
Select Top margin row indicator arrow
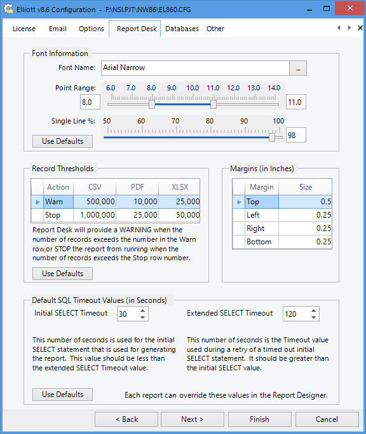coord(239,202)
